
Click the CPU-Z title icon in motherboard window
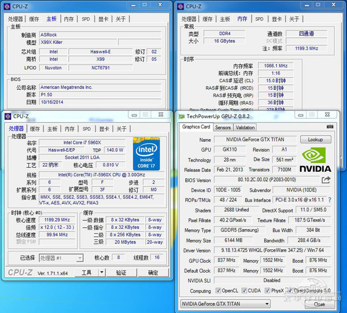point(7,6)
